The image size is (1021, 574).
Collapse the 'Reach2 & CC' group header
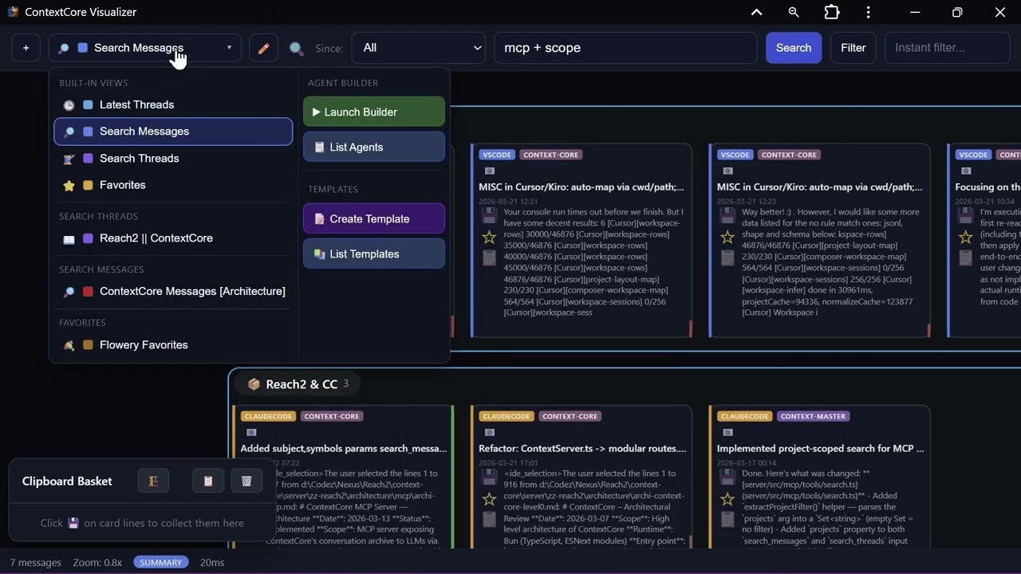coord(296,383)
